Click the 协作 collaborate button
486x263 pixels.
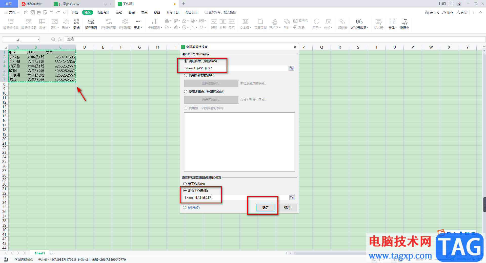(x=448, y=12)
